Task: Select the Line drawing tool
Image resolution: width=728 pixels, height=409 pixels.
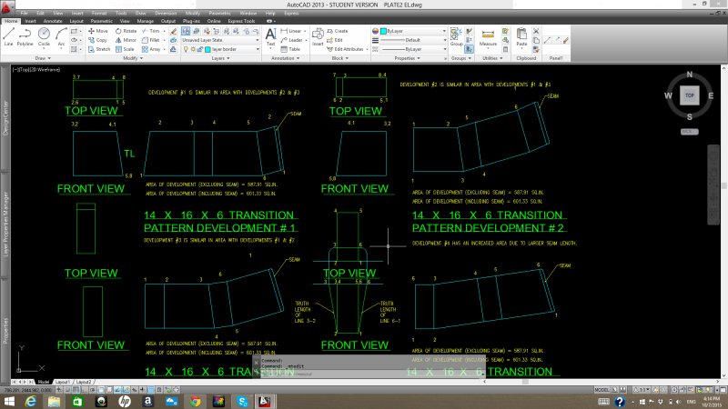Action: point(8,36)
